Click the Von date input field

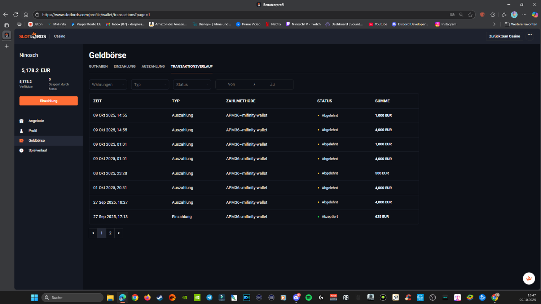point(232,84)
